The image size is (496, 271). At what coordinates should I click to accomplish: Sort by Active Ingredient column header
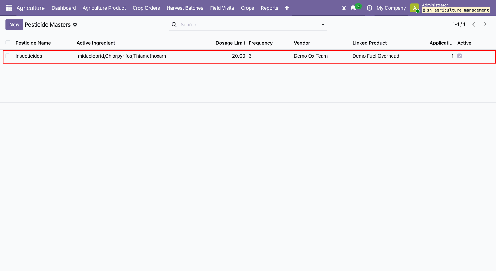pyautogui.click(x=96, y=43)
